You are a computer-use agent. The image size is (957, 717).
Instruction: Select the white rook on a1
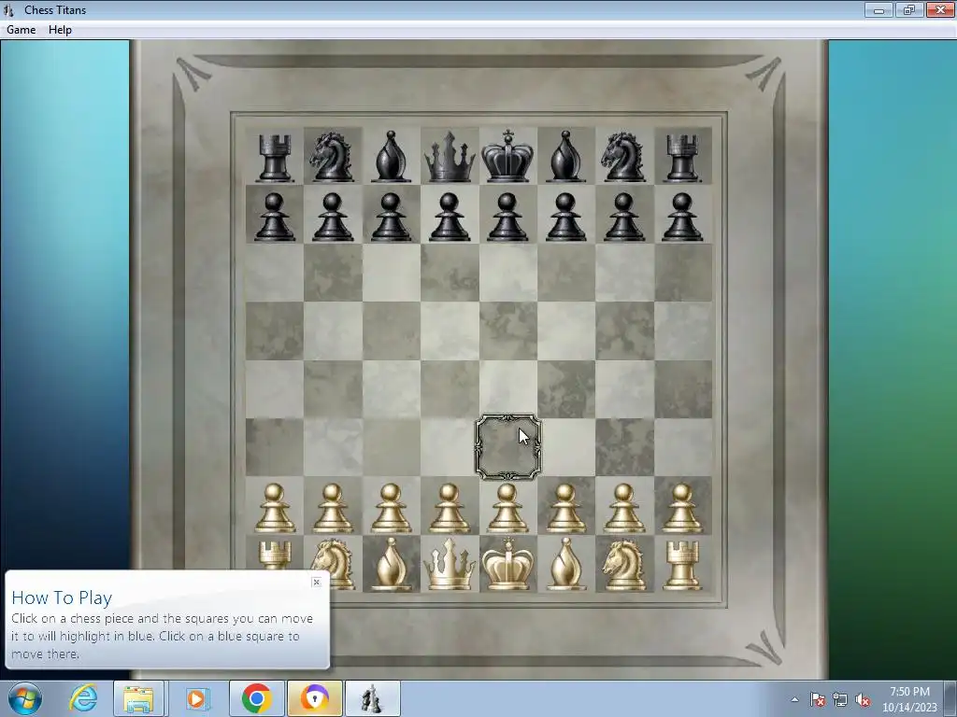275,555
